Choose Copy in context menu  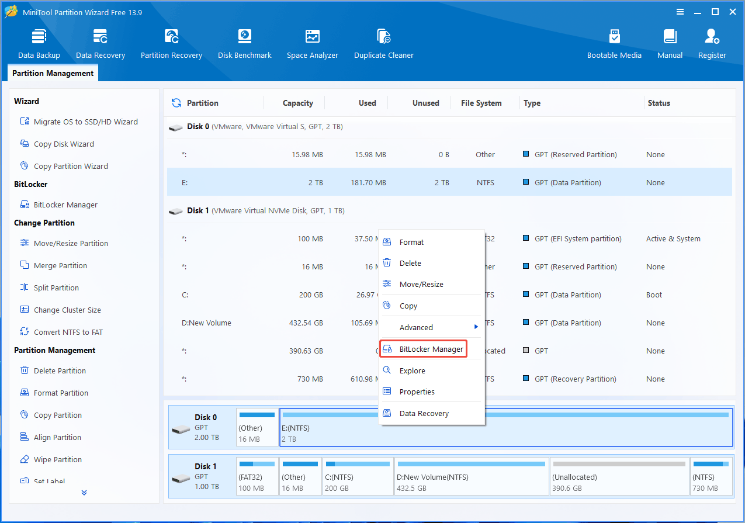click(432, 306)
